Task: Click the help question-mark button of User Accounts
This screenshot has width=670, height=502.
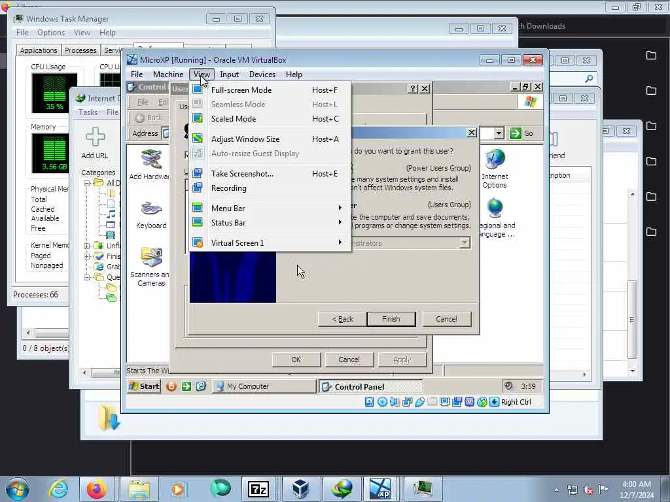Action: pos(412,88)
